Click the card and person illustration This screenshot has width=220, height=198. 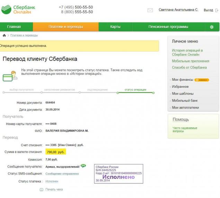10,76
